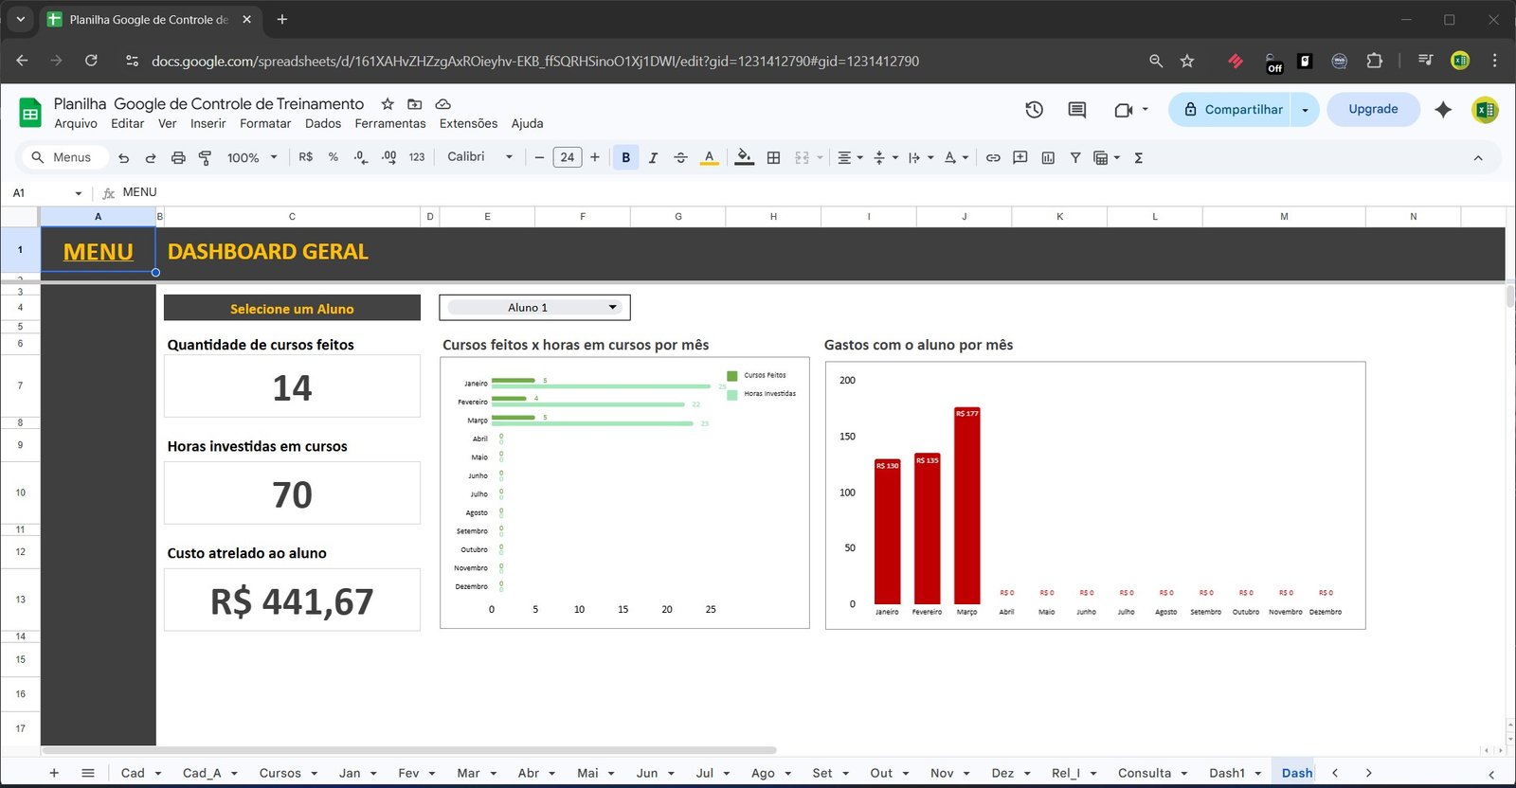Select the Paint format tool
Screen dimensions: 1516x788
205,158
